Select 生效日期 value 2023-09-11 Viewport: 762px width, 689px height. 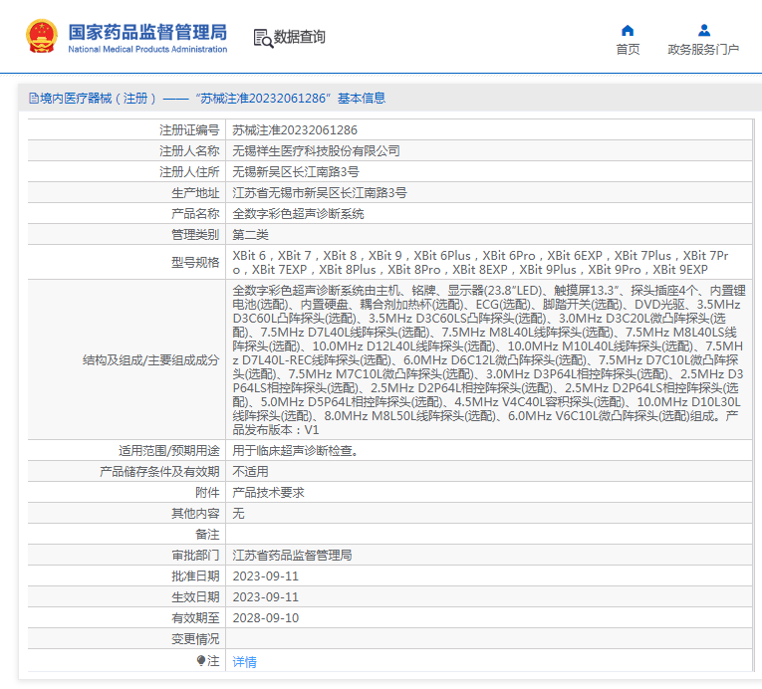(x=265, y=597)
